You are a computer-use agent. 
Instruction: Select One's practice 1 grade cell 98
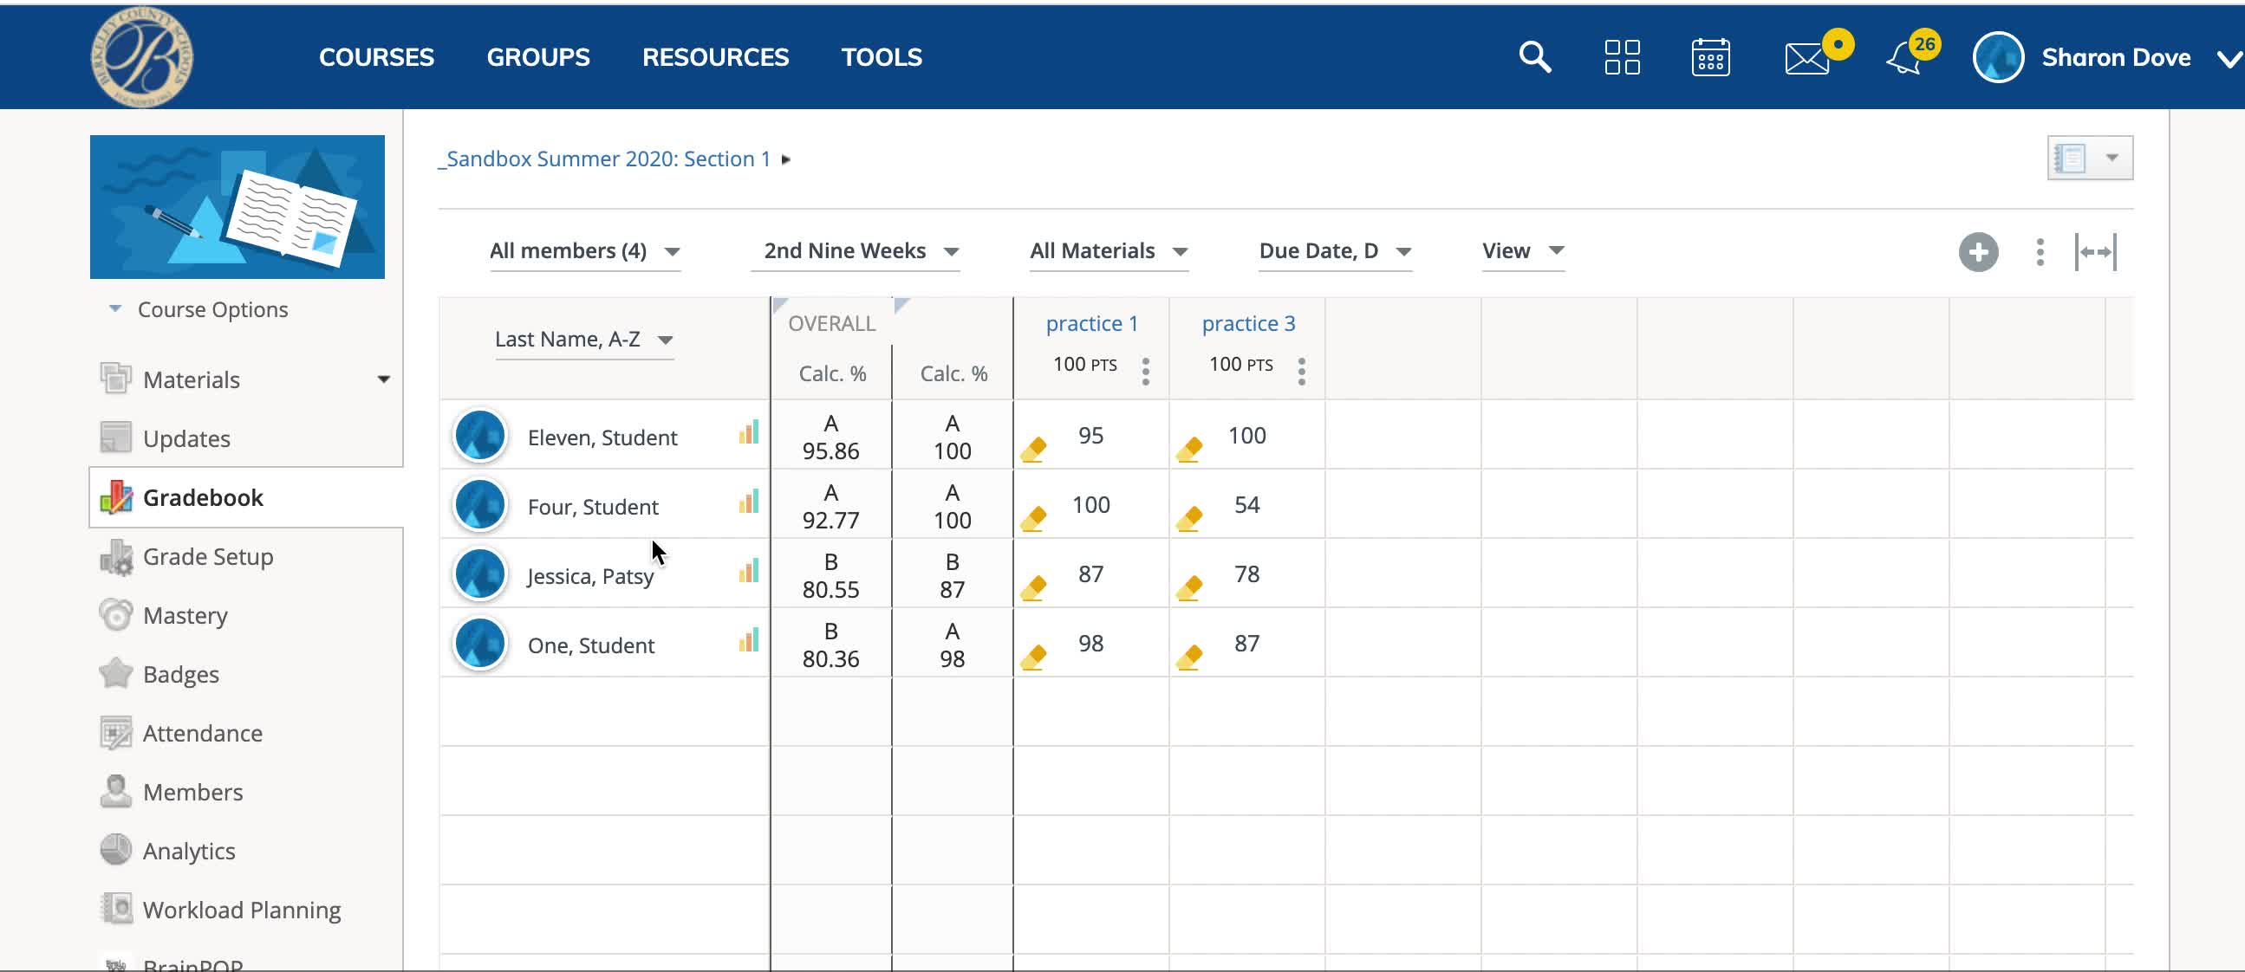tap(1090, 644)
